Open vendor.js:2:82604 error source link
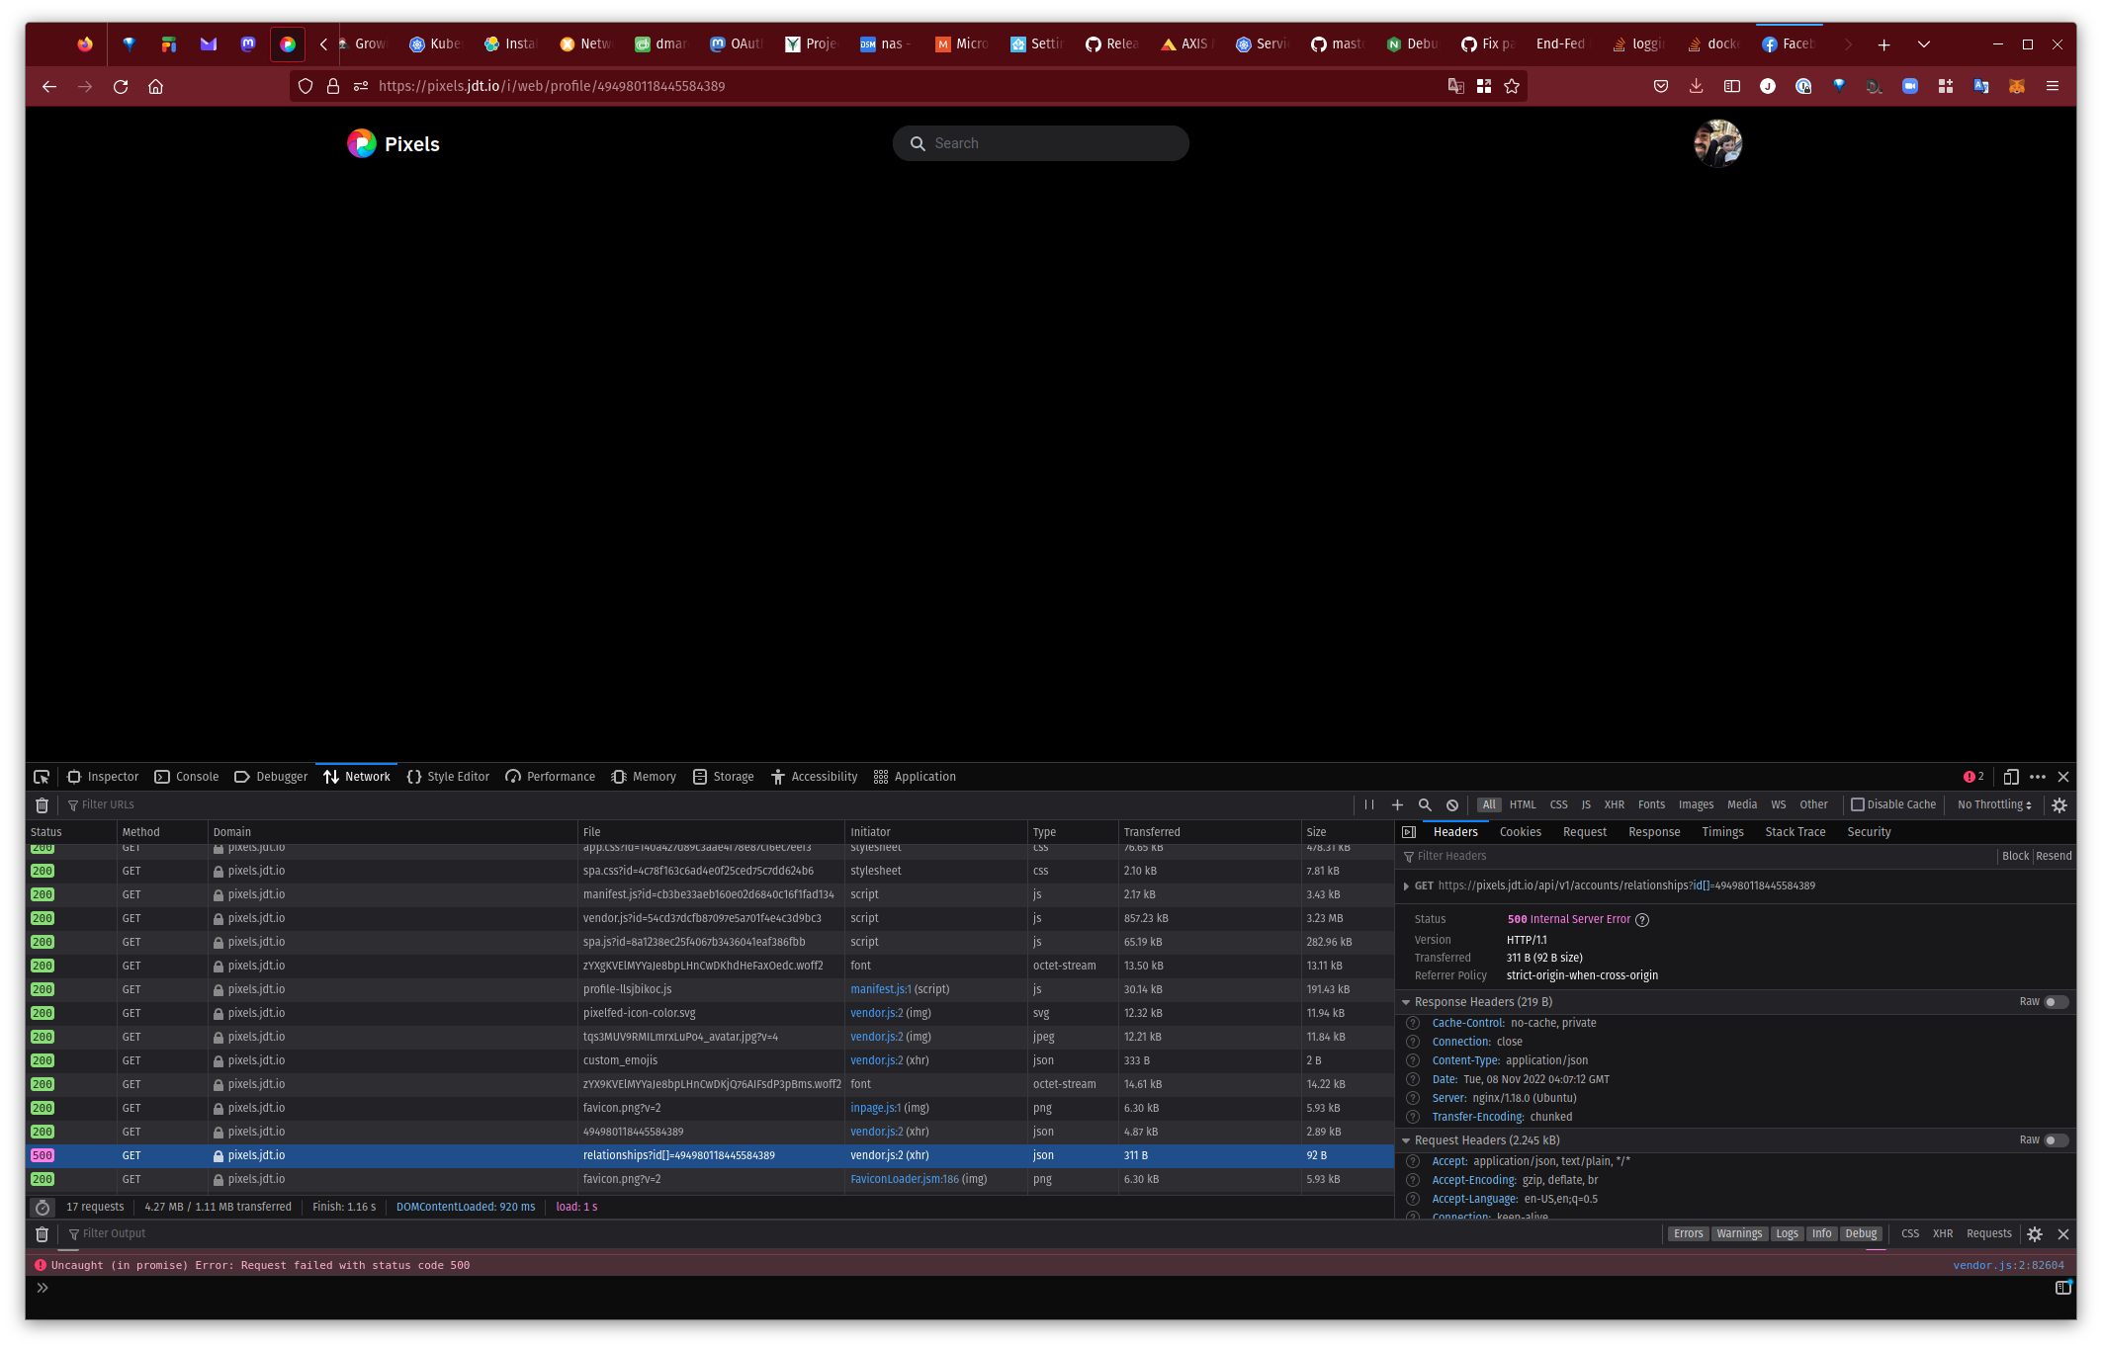Viewport: 2102px width, 1348px height. click(2008, 1265)
